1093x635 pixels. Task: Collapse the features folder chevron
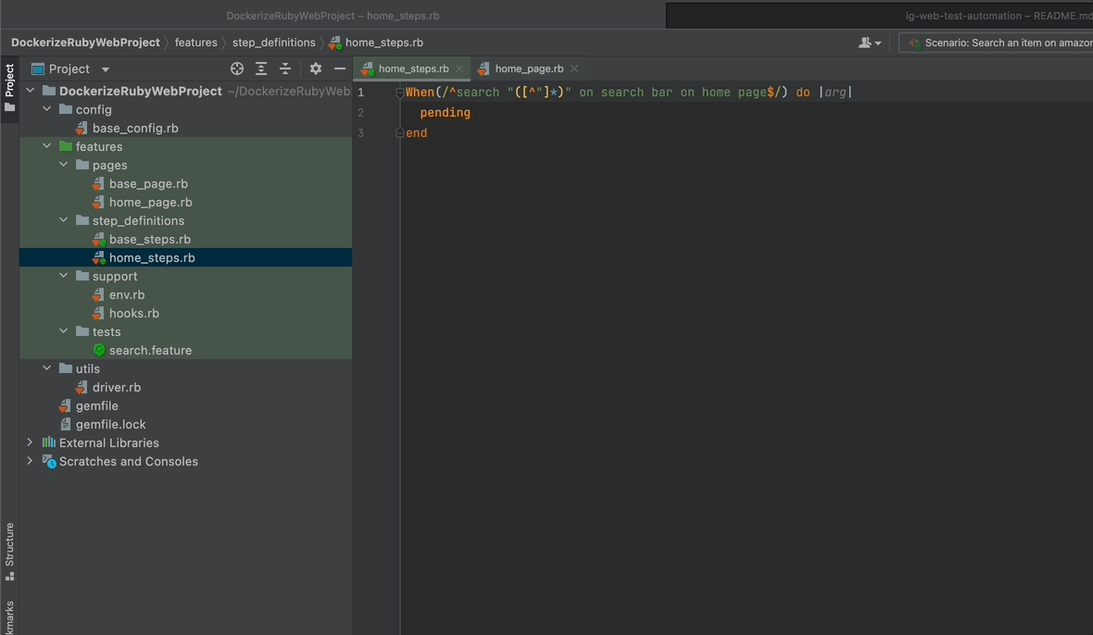pyautogui.click(x=46, y=146)
